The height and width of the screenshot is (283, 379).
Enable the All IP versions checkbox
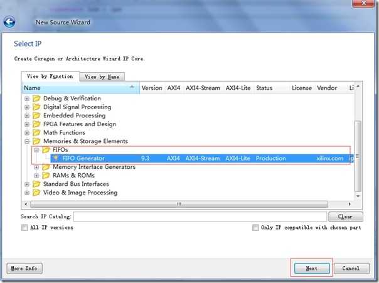pyautogui.click(x=24, y=227)
